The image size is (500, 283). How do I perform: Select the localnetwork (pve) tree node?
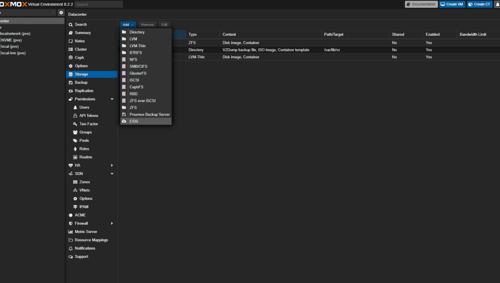[x=15, y=33]
